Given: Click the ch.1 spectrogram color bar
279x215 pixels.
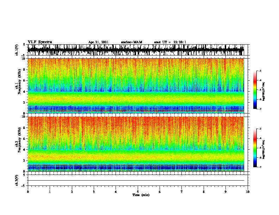Looking at the screenshot, I should pyautogui.click(x=255, y=90).
